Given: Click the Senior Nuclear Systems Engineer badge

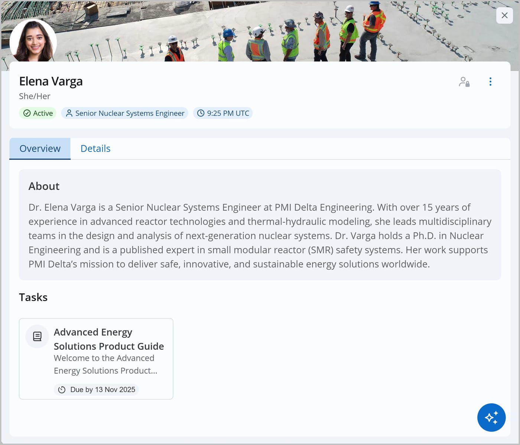Looking at the screenshot, I should pos(125,113).
